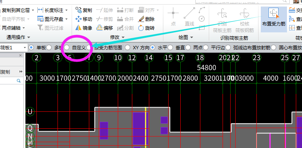The height and width of the screenshot is (148, 302).
Task: Expand the 自动平齐板 dropdown arrow
Action: tap(28, 19)
